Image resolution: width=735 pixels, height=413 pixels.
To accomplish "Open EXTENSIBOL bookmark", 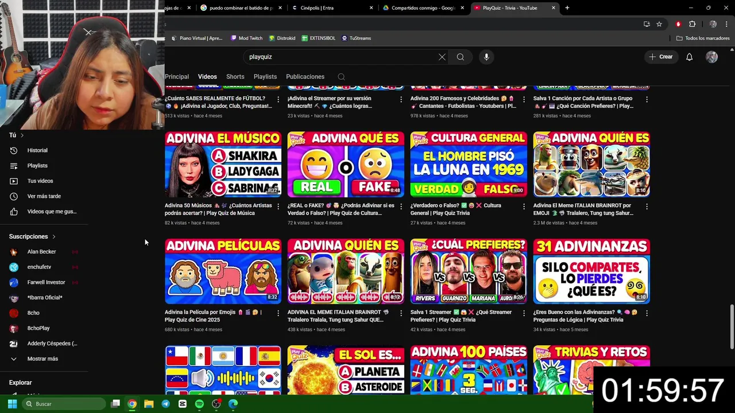I will 319,38.
